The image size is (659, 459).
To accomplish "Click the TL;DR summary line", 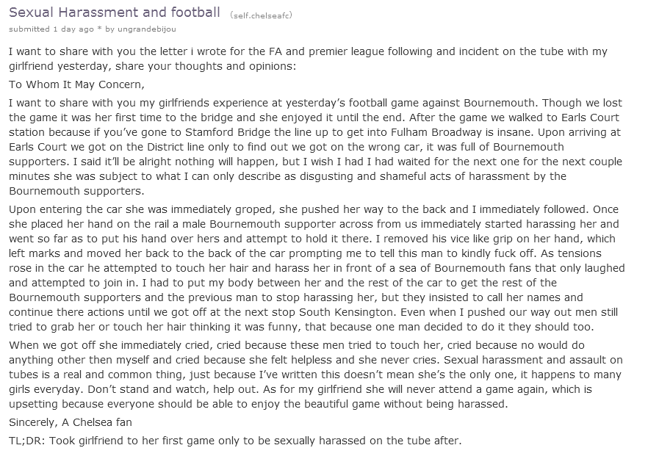I will (235, 441).
